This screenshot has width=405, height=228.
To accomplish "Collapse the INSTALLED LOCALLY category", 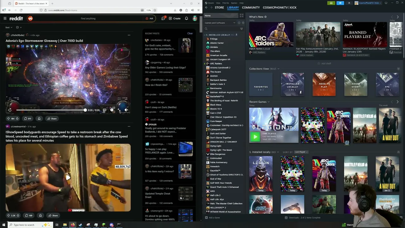I will click(205, 35).
